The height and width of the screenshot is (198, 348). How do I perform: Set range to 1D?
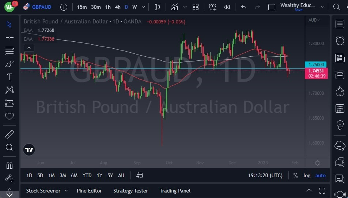coord(29,175)
